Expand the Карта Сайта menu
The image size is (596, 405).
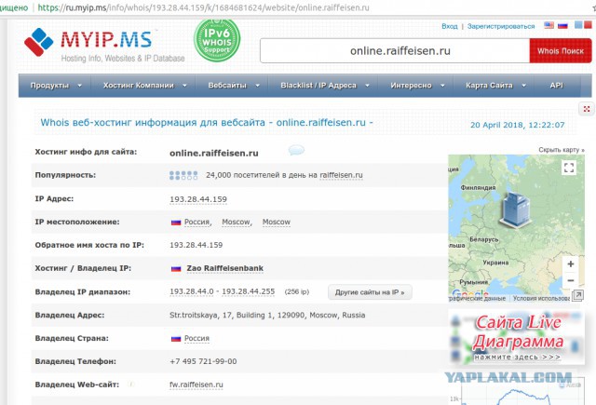[495, 86]
